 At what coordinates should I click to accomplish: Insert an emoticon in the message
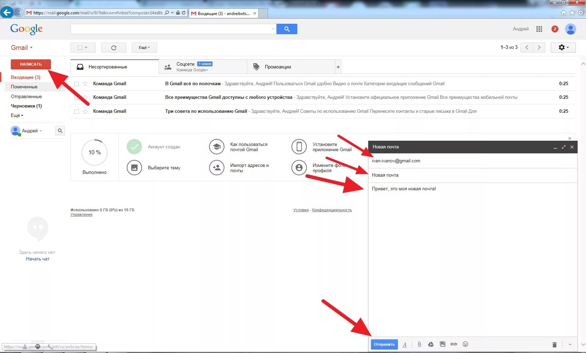(x=465, y=344)
